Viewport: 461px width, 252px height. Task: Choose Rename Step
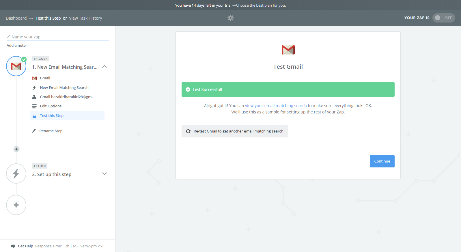click(x=51, y=131)
